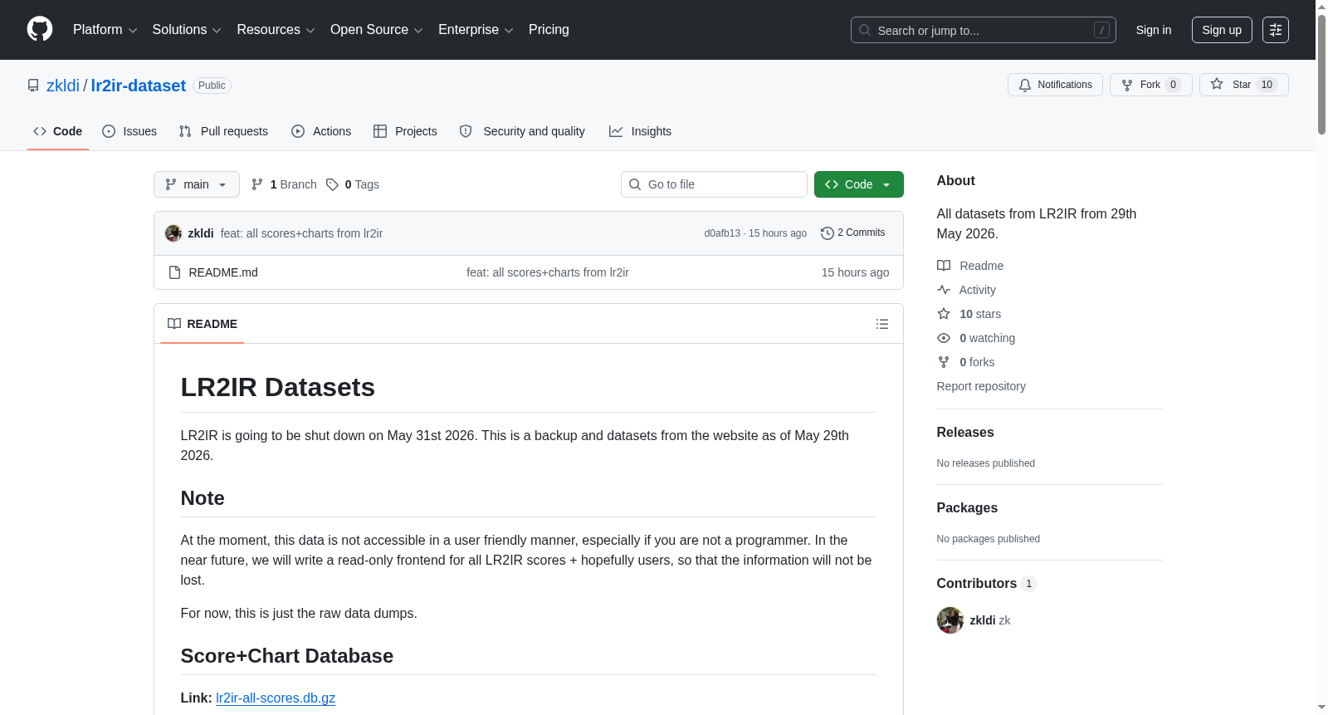Jump to Readme from About sidebar
This screenshot has width=1328, height=715.
[x=970, y=266]
